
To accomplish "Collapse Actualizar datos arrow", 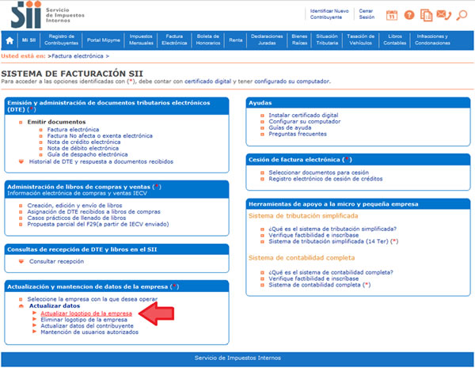I will (21, 306).
